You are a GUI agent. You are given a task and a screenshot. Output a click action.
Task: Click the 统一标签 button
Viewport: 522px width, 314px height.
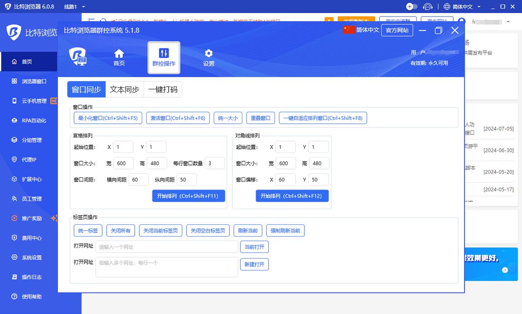pos(88,230)
